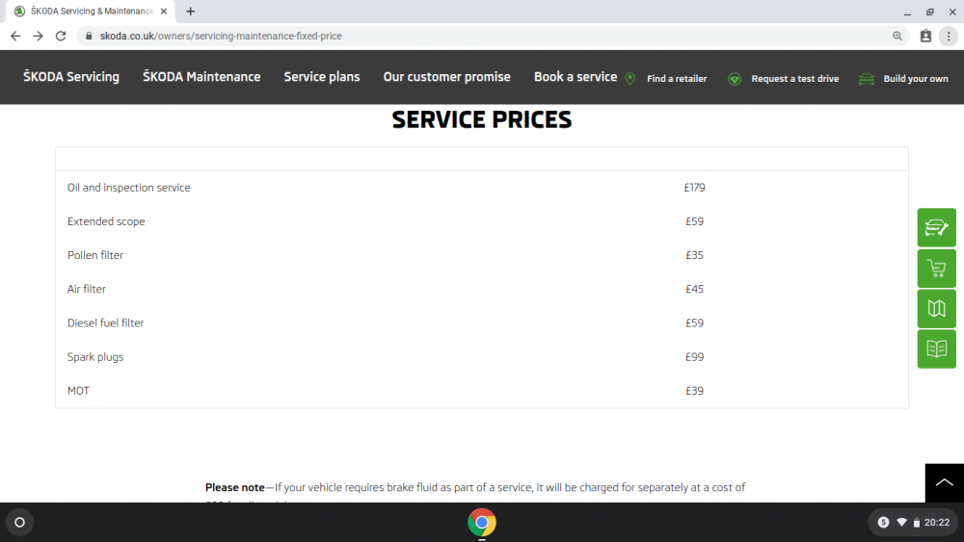The image size is (964, 542).
Task: Click the Build your own car icon
Action: 867,79
